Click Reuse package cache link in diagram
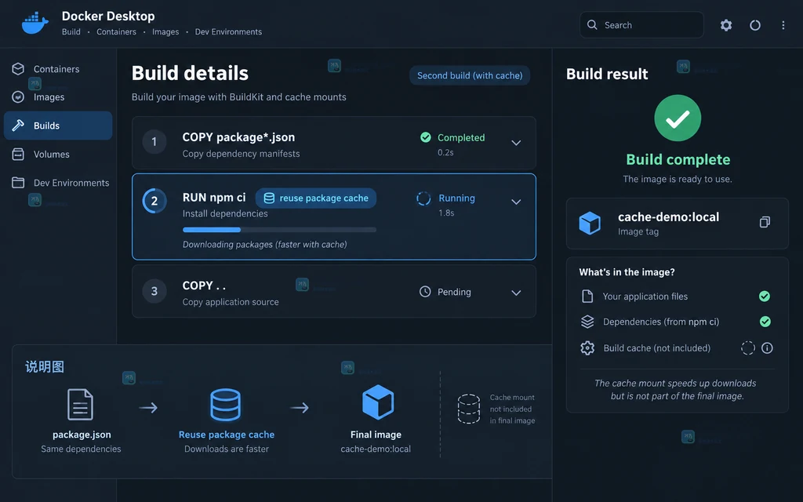This screenshot has height=502, width=803. (x=227, y=435)
